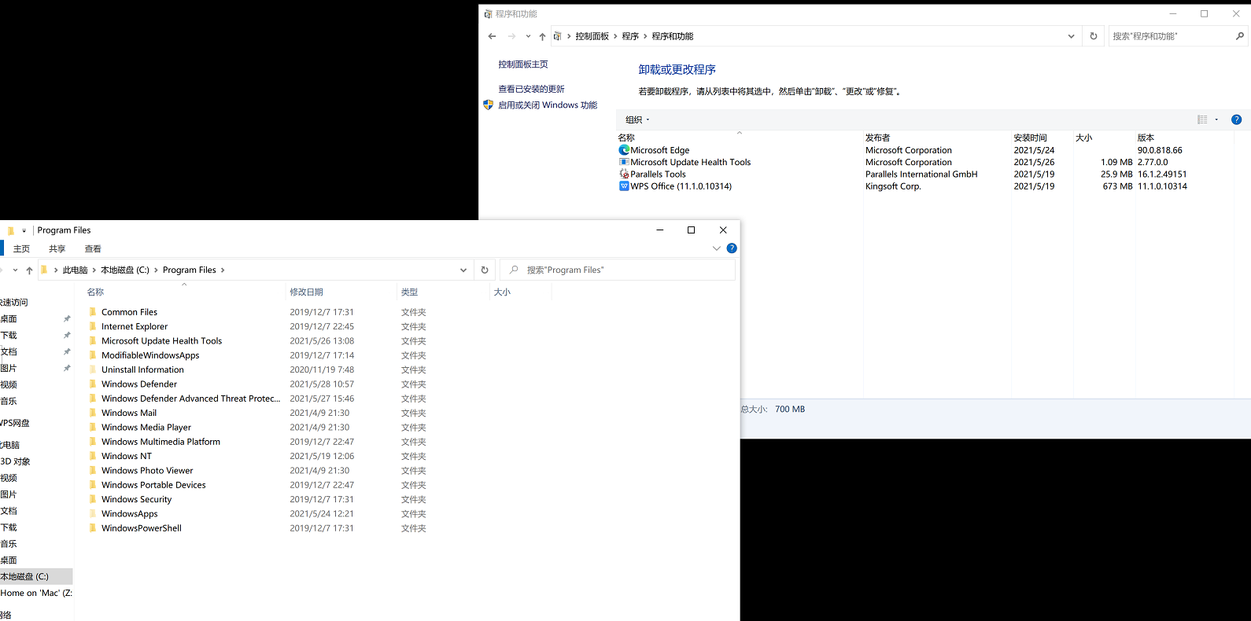This screenshot has width=1251, height=621.
Task: Select the WindowsPowerShell folder
Action: pyautogui.click(x=142, y=528)
